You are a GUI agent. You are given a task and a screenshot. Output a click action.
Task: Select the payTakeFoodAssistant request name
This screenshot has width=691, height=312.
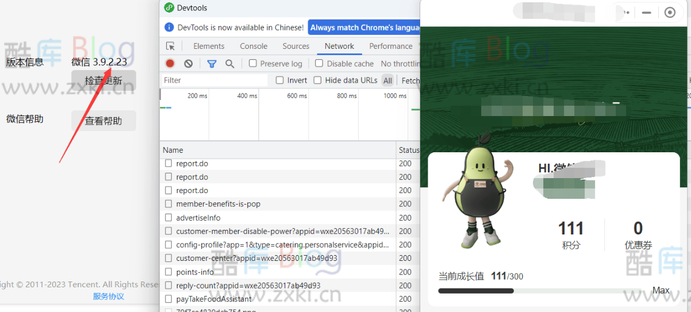click(214, 299)
